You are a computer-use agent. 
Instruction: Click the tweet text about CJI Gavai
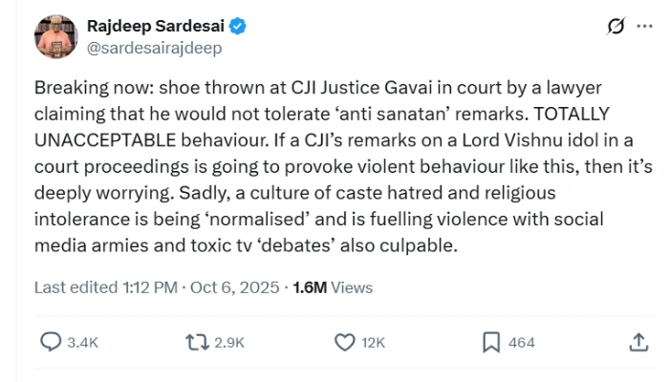point(343,166)
